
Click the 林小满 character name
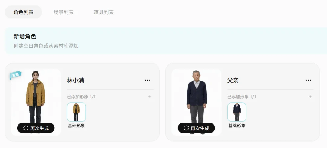(x=75, y=81)
